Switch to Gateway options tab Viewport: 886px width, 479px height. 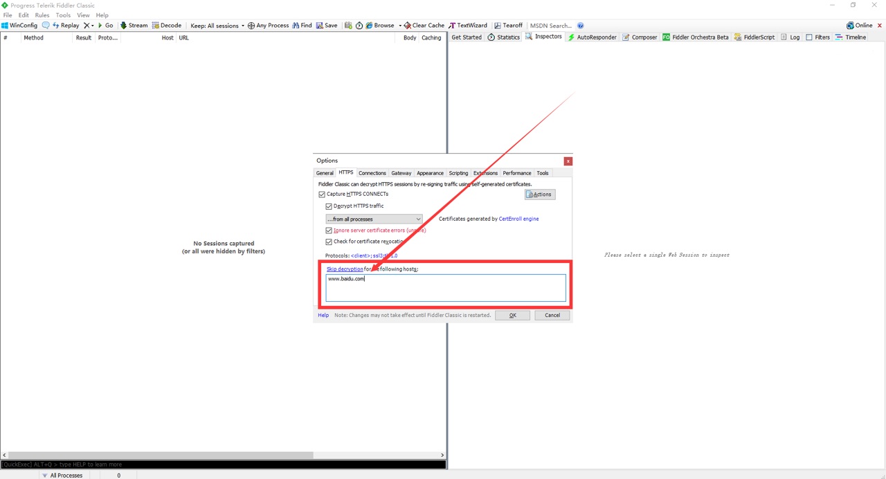(x=401, y=173)
